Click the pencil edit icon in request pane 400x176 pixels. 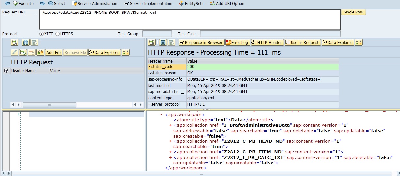(14, 52)
